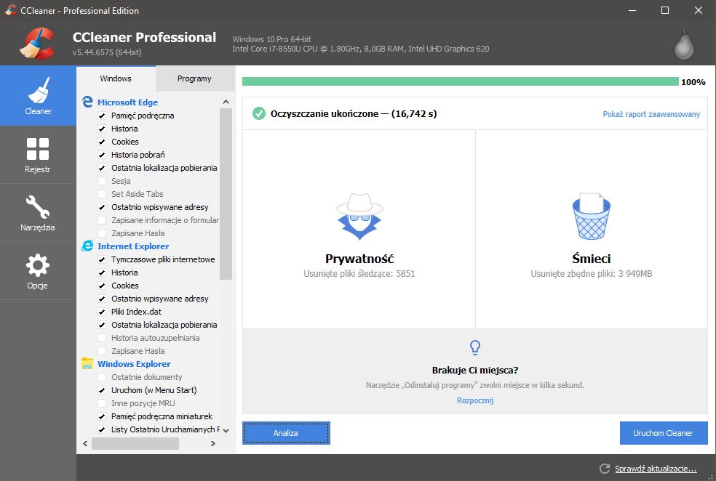Click the Śmieci trash bin icon
716x481 pixels.
click(x=592, y=217)
